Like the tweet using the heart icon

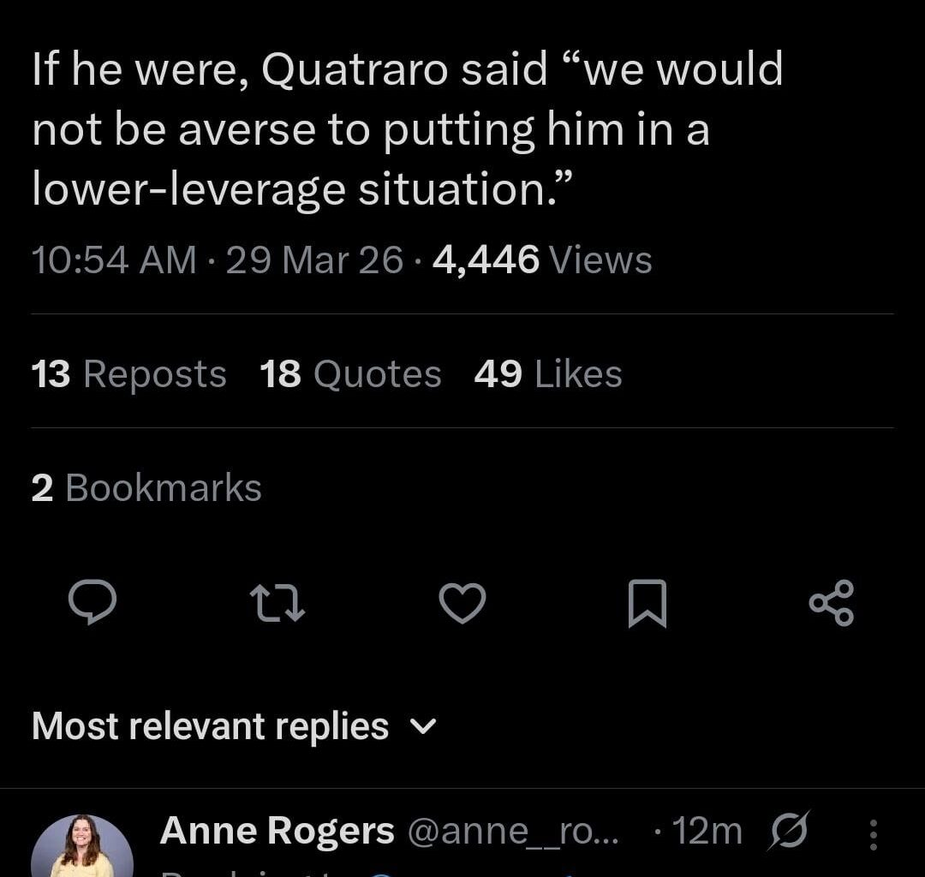coord(462,604)
